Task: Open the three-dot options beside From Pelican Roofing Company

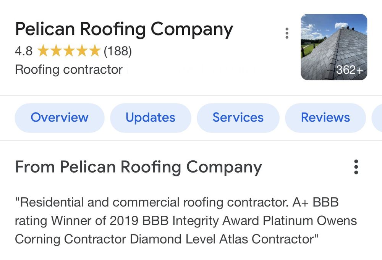Action: pos(356,167)
